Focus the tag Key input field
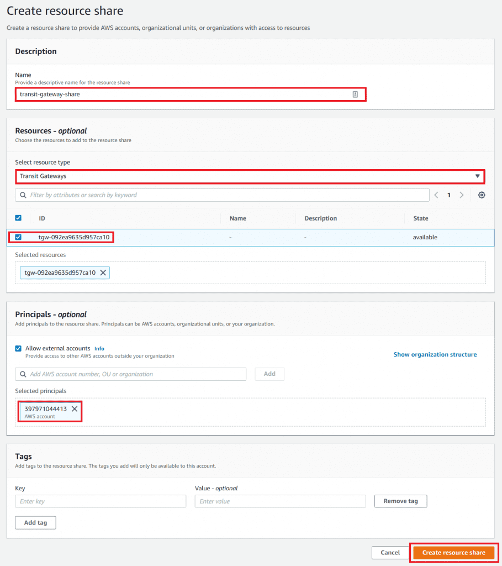 tap(101, 501)
